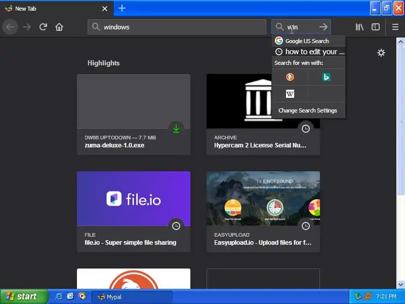Viewport: 405px width, 304px height.
Task: Search win with DuckDuckGo engine
Action: [290, 77]
